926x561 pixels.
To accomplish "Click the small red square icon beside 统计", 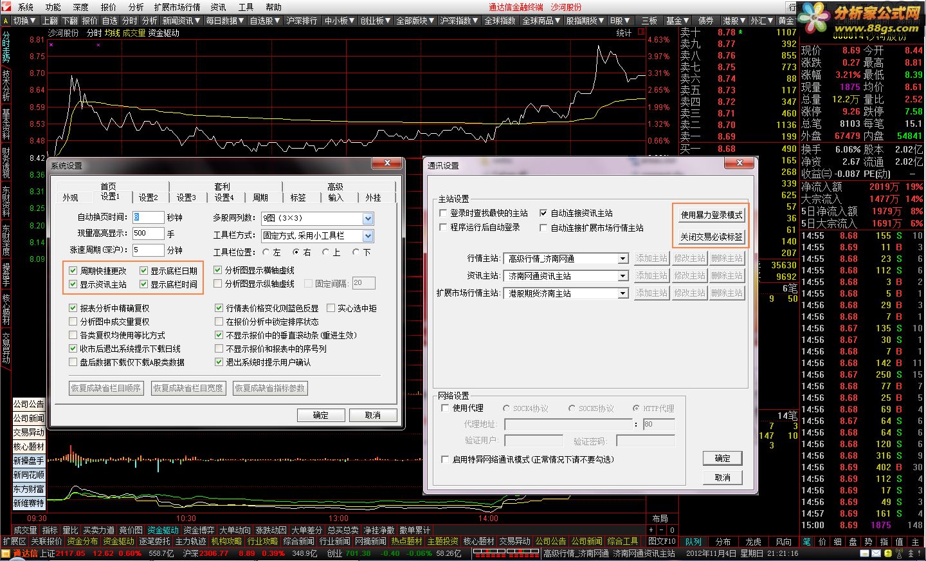I will (x=641, y=32).
